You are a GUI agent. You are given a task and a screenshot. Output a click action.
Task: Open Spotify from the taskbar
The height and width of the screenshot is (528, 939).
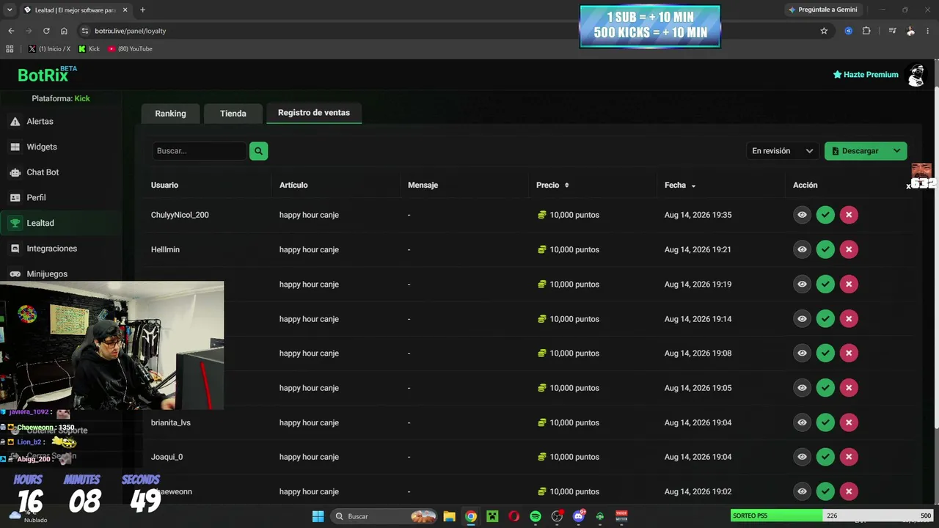536,516
